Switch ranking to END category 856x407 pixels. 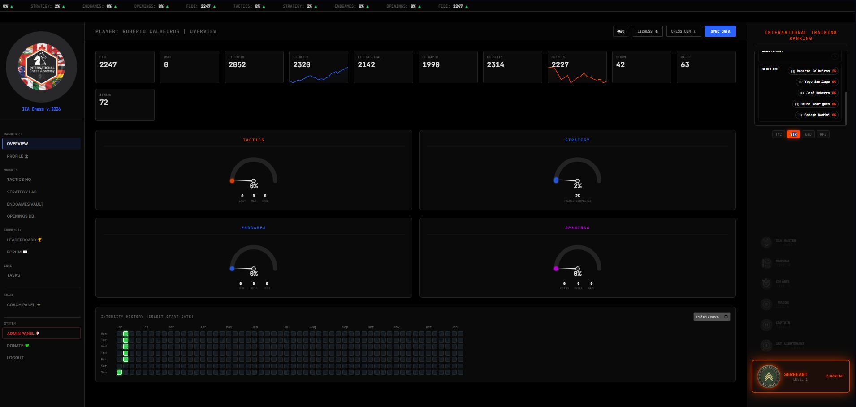[808, 134]
